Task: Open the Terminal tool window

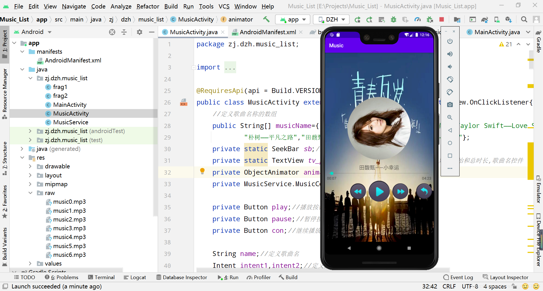Action: tap(101, 277)
